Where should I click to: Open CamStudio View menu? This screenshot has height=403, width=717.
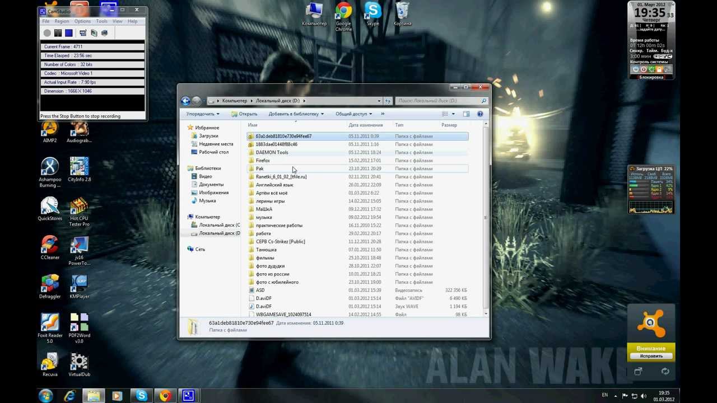coord(117,21)
